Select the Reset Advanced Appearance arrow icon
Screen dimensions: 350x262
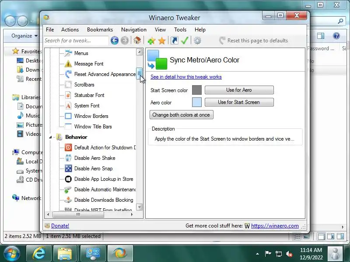tap(68, 74)
